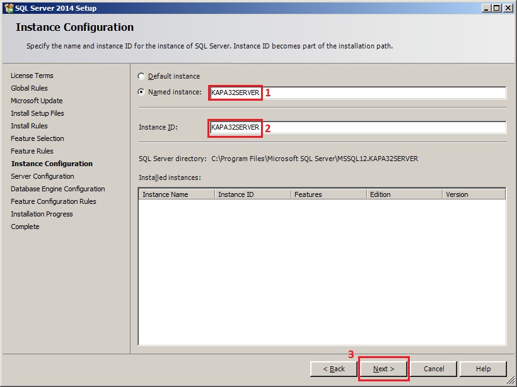This screenshot has height=387, width=517.
Task: Click the Version column header
Action: pos(473,194)
